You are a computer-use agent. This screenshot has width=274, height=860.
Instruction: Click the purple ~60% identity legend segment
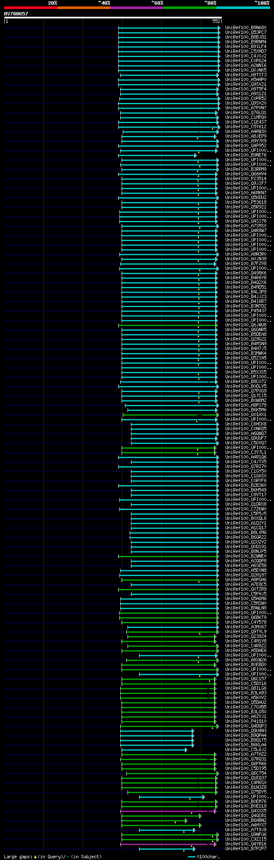pos(137,8)
